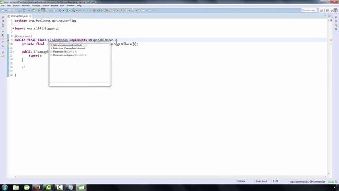This screenshot has height=191, width=339.
Task: Open the Navigate menu
Action: pyautogui.click(x=36, y=6)
